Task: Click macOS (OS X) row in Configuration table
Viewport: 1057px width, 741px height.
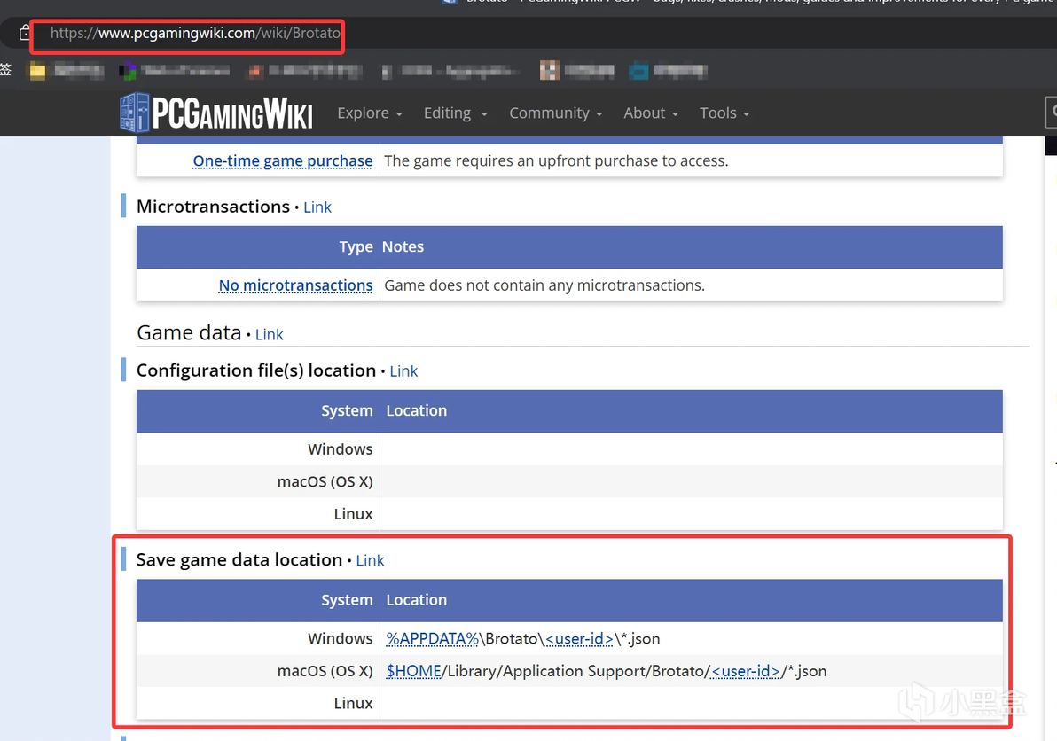Action: [x=569, y=481]
